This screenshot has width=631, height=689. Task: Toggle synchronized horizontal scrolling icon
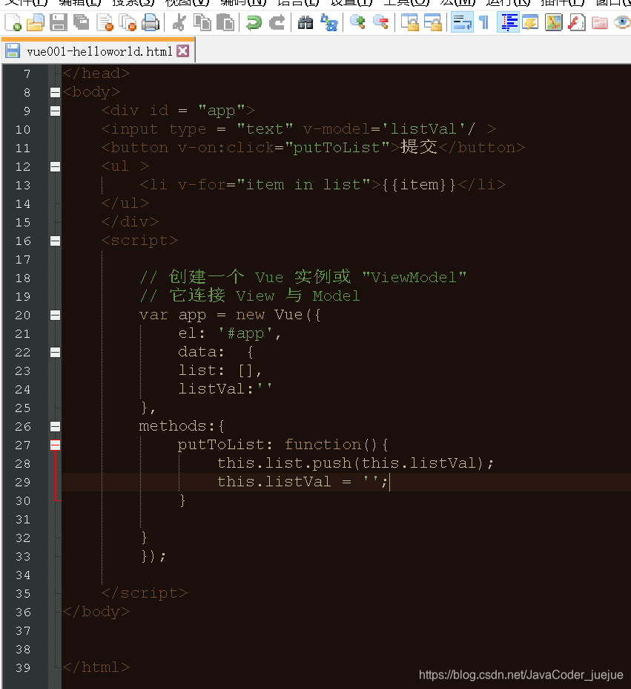pyautogui.click(x=433, y=22)
